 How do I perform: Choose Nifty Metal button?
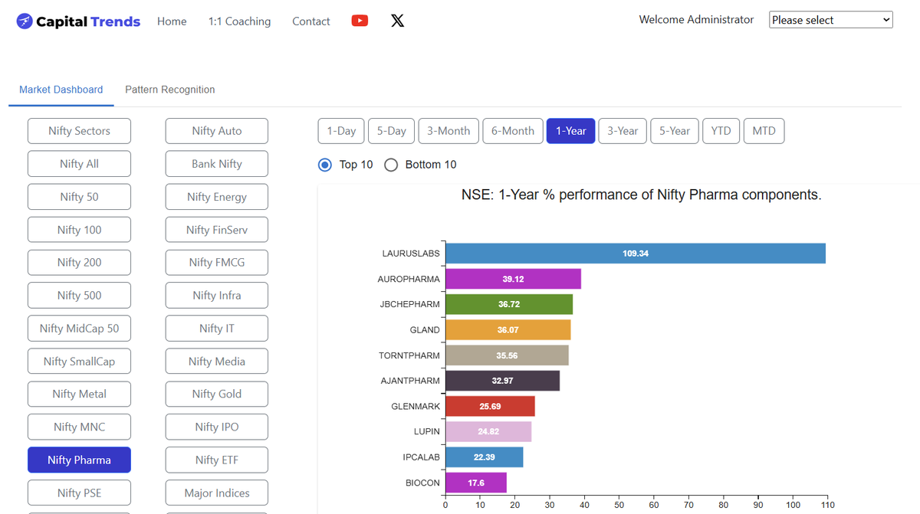[79, 395]
